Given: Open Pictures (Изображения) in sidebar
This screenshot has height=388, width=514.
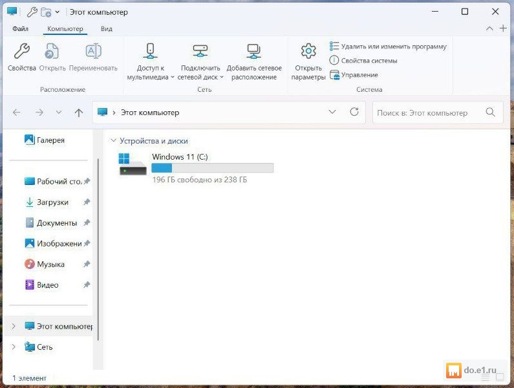Looking at the screenshot, I should [53, 243].
